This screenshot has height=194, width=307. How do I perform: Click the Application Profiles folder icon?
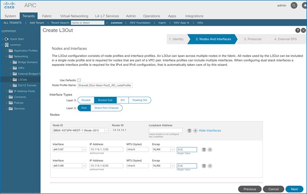[10, 50]
